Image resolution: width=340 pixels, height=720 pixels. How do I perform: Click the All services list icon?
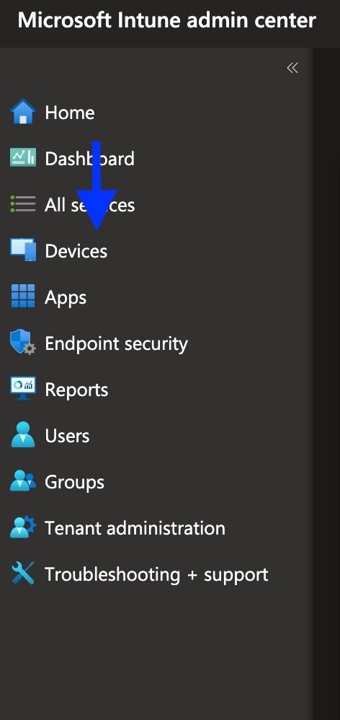[23, 204]
